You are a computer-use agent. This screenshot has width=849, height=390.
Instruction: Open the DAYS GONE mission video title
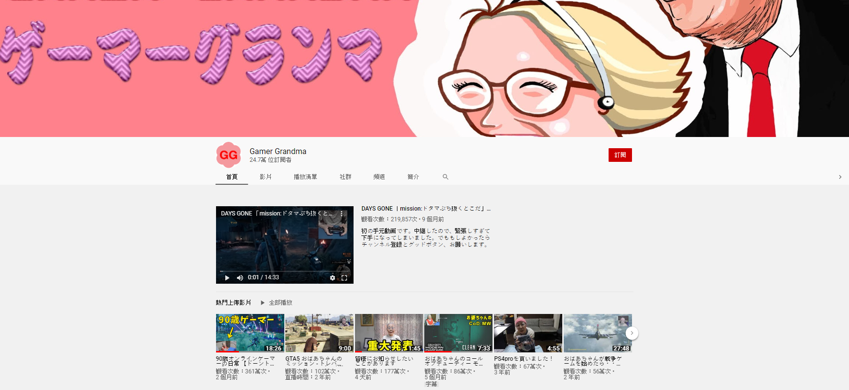coord(426,209)
